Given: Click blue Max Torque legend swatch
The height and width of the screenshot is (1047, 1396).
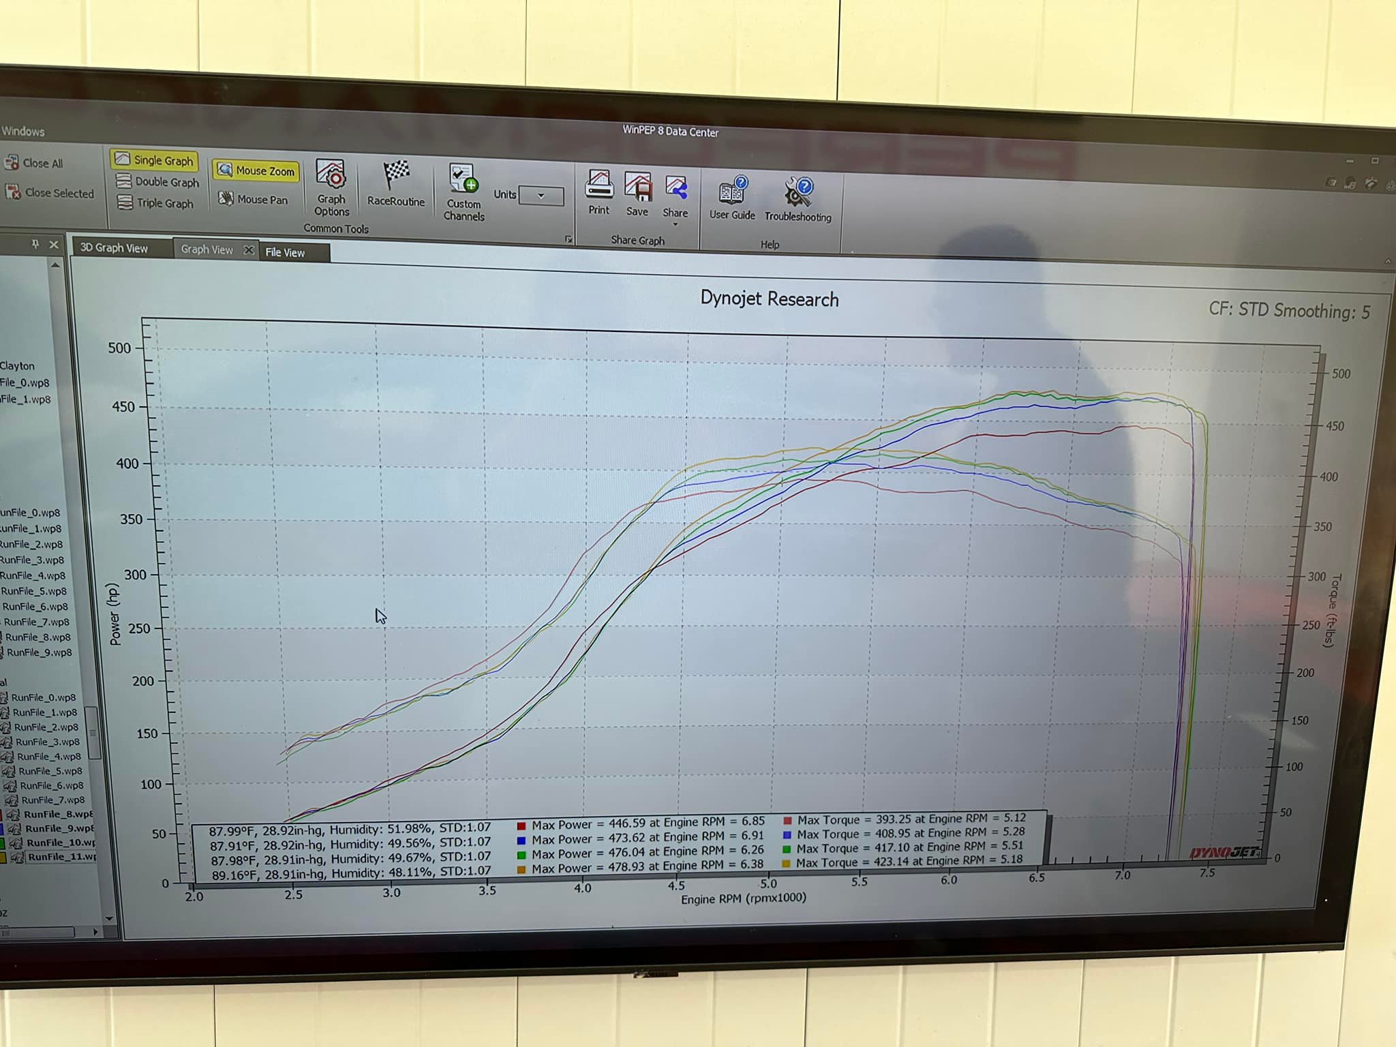Looking at the screenshot, I should click(787, 834).
